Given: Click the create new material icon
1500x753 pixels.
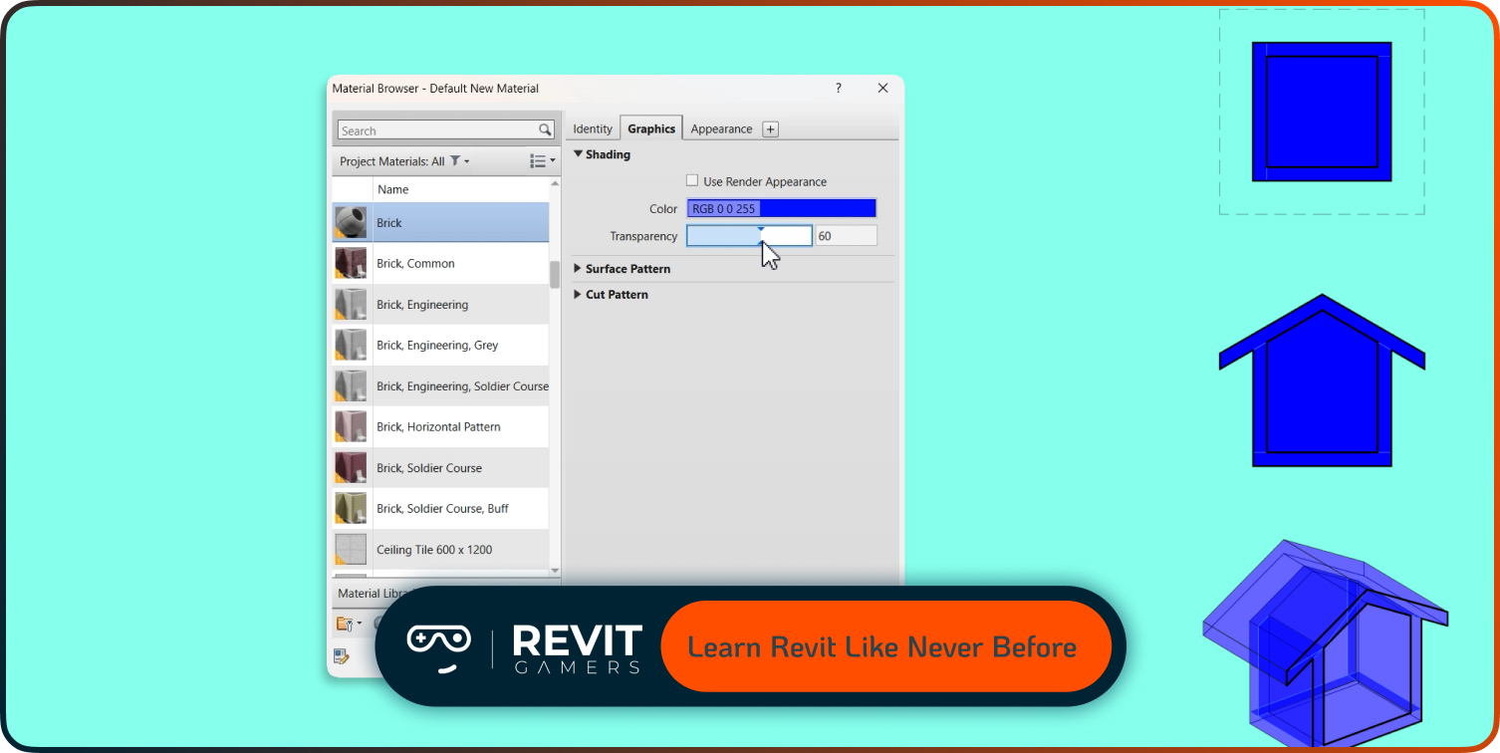Looking at the screenshot, I should click(x=342, y=655).
